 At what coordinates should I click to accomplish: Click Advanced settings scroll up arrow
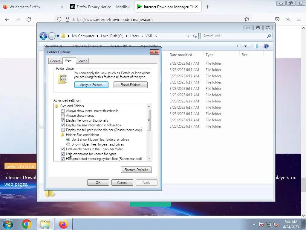pos(149,106)
